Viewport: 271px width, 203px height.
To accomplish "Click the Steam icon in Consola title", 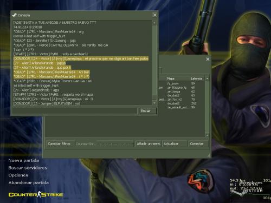I will click(15, 15).
